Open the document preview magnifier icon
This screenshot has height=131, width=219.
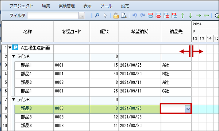click(x=124, y=15)
